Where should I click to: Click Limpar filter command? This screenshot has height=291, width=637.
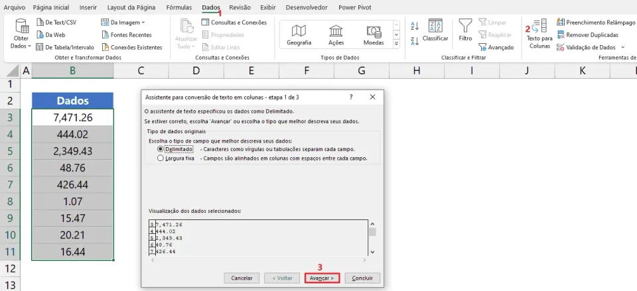(492, 23)
